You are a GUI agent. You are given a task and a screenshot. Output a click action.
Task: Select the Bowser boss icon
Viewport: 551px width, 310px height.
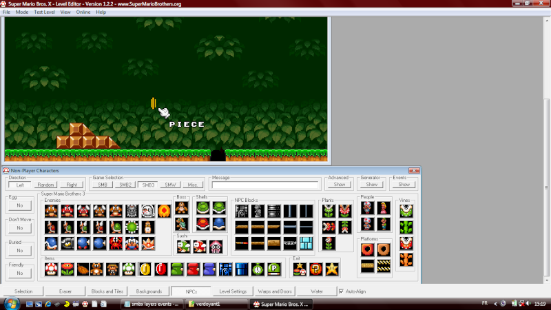tap(182, 224)
